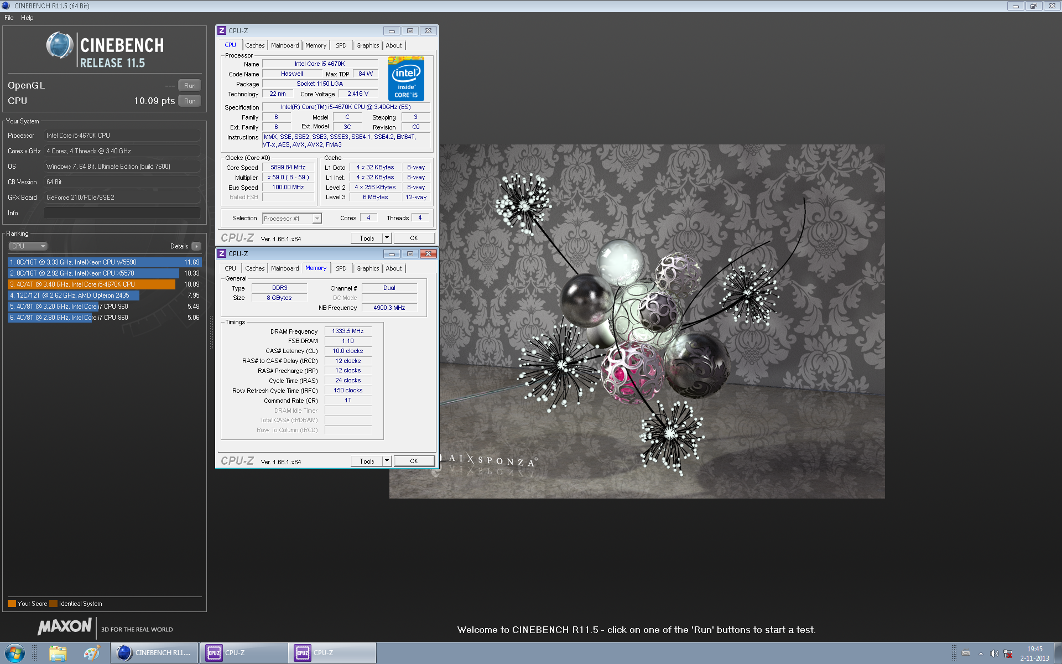This screenshot has width=1062, height=664.
Task: Click CPU-Z icon in upper window title
Action: tap(222, 31)
